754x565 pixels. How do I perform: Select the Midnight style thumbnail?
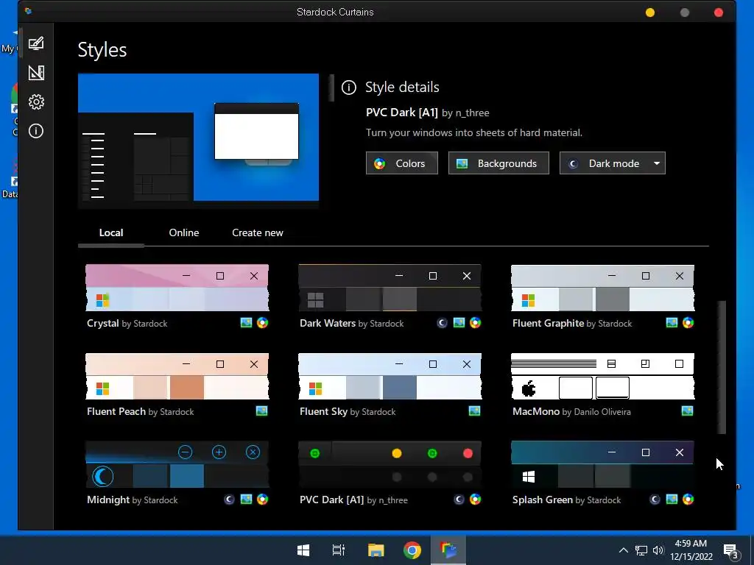pos(177,465)
